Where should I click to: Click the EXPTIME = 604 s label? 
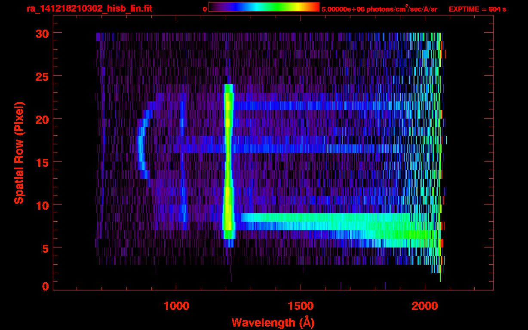point(477,9)
